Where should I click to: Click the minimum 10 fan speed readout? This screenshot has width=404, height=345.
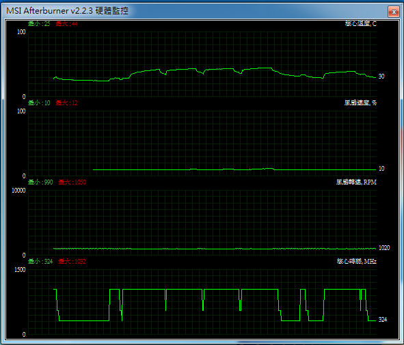click(39, 103)
